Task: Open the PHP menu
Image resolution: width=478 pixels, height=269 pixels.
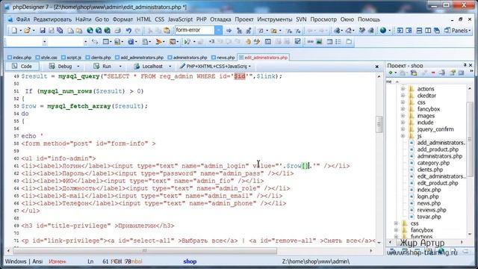Action: click(201, 19)
